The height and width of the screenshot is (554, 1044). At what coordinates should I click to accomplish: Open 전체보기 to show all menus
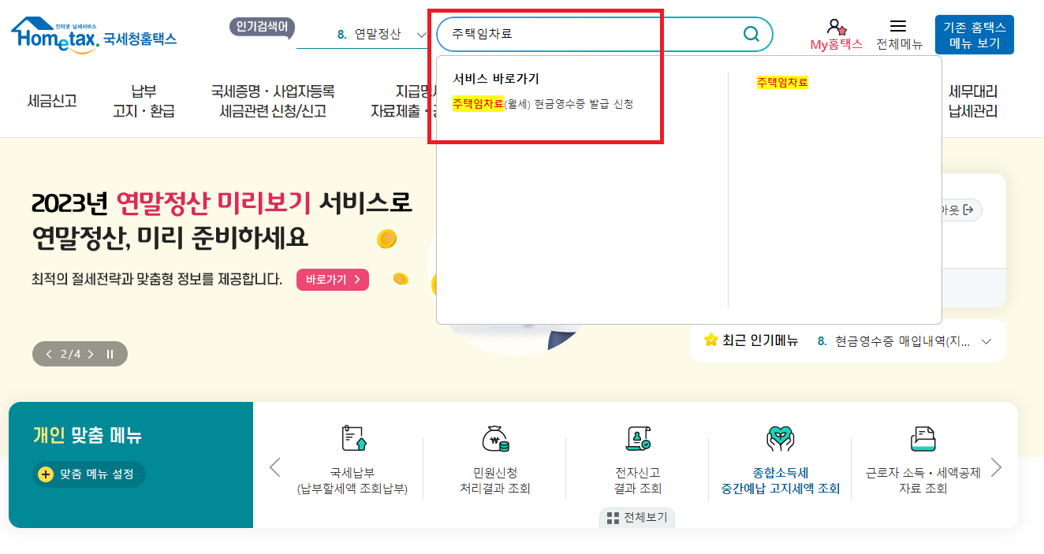point(636,518)
